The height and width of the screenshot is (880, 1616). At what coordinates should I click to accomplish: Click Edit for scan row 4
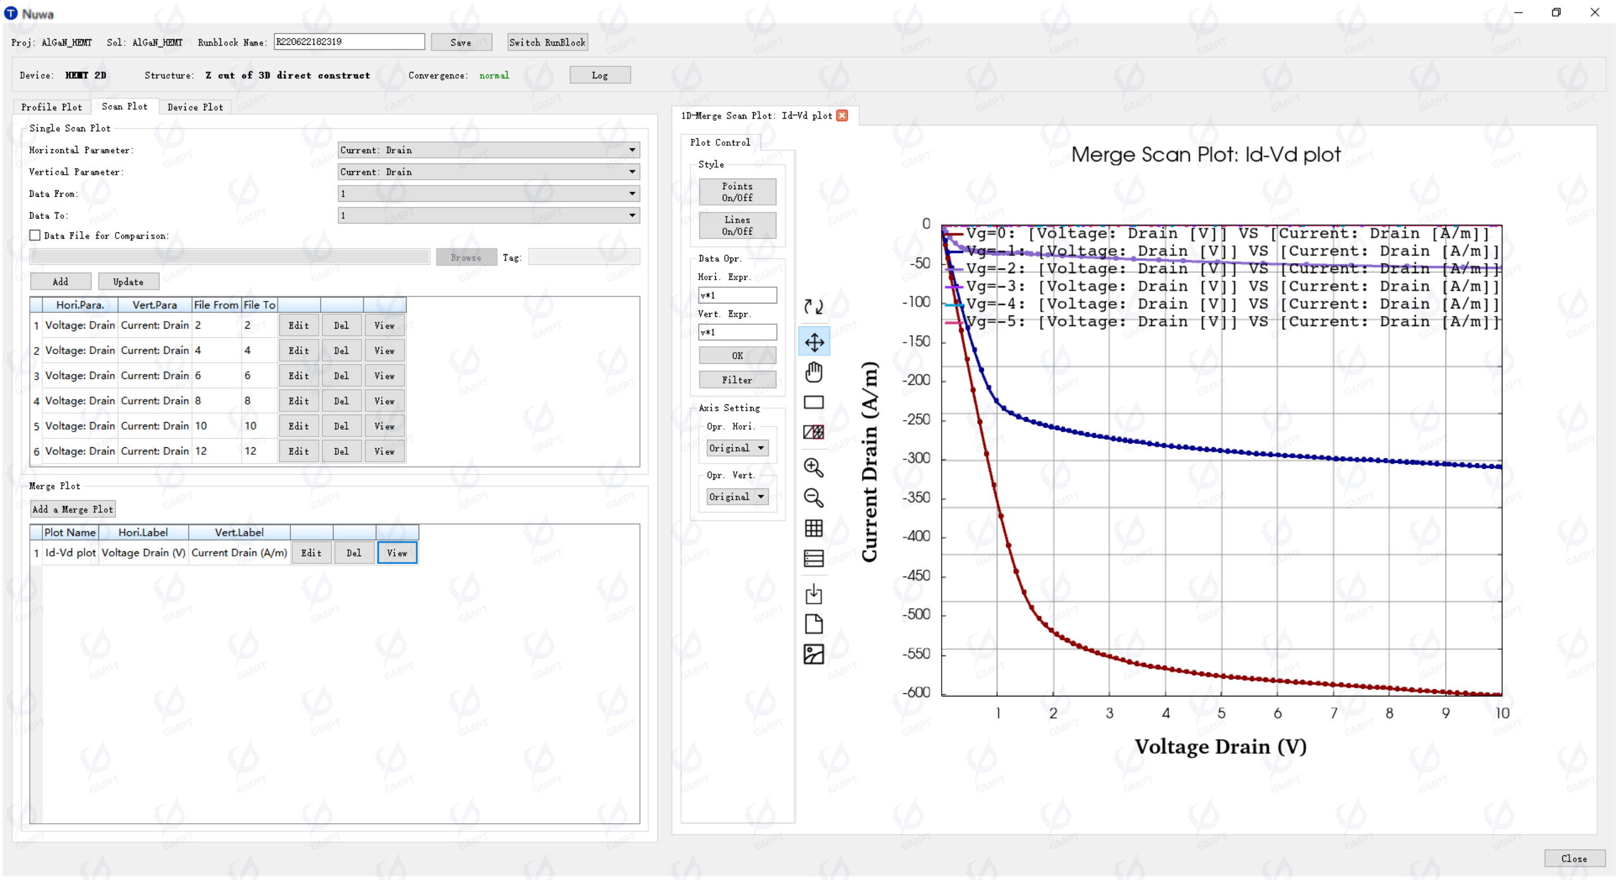tap(299, 401)
